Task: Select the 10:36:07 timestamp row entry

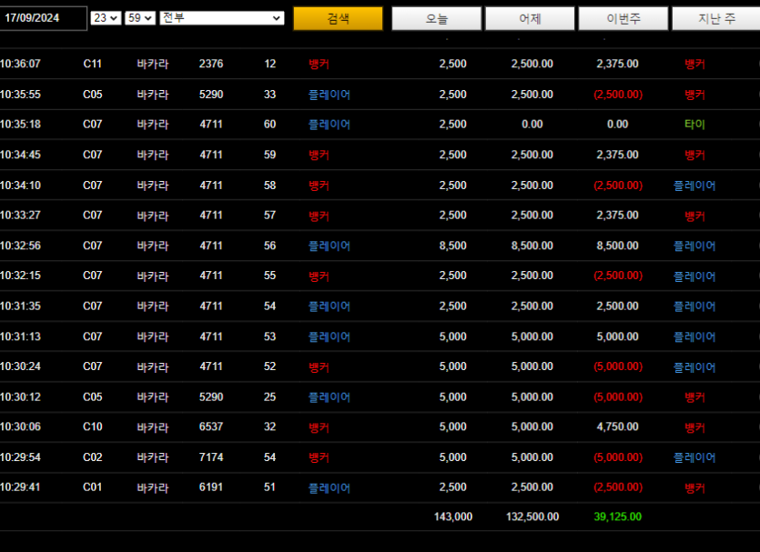Action: tap(20, 64)
